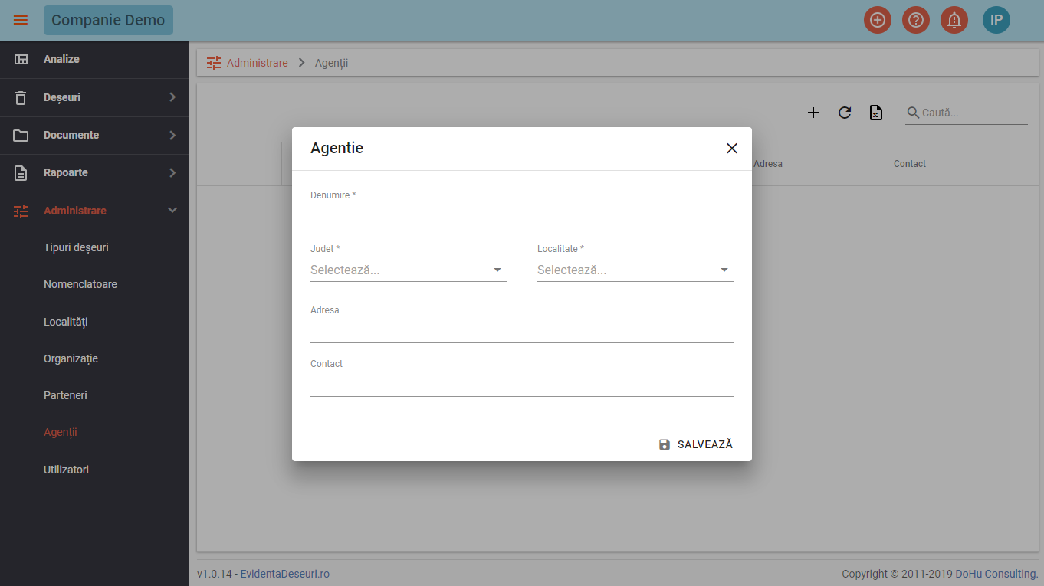Open Documente menu item
1044x586 pixels.
click(x=94, y=135)
